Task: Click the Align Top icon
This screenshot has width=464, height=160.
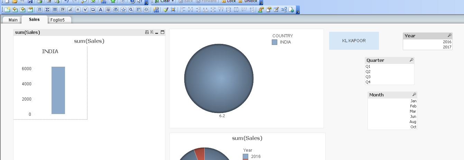Action: pyautogui.click(x=221, y=10)
